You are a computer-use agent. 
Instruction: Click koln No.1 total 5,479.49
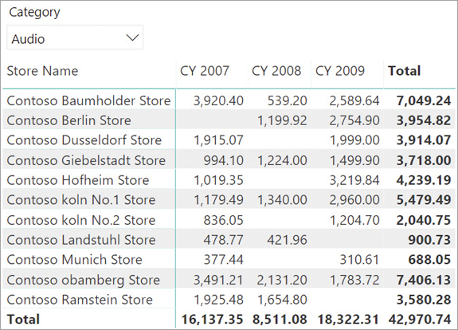[x=424, y=200]
